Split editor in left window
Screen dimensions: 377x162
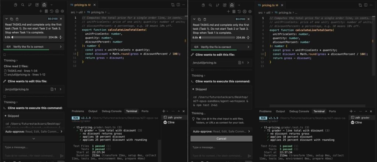pos(178,5)
